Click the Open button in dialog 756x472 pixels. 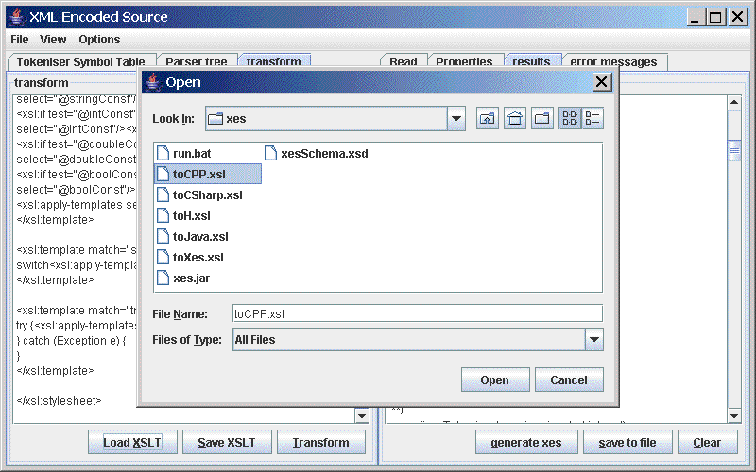[x=494, y=380]
